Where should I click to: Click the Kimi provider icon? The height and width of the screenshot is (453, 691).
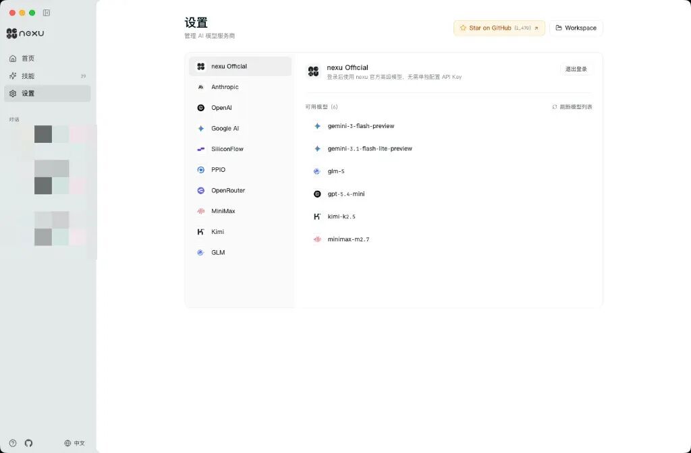200,231
